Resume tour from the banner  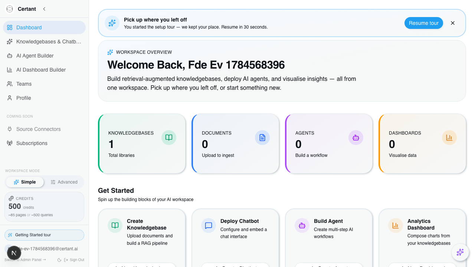[x=424, y=23]
